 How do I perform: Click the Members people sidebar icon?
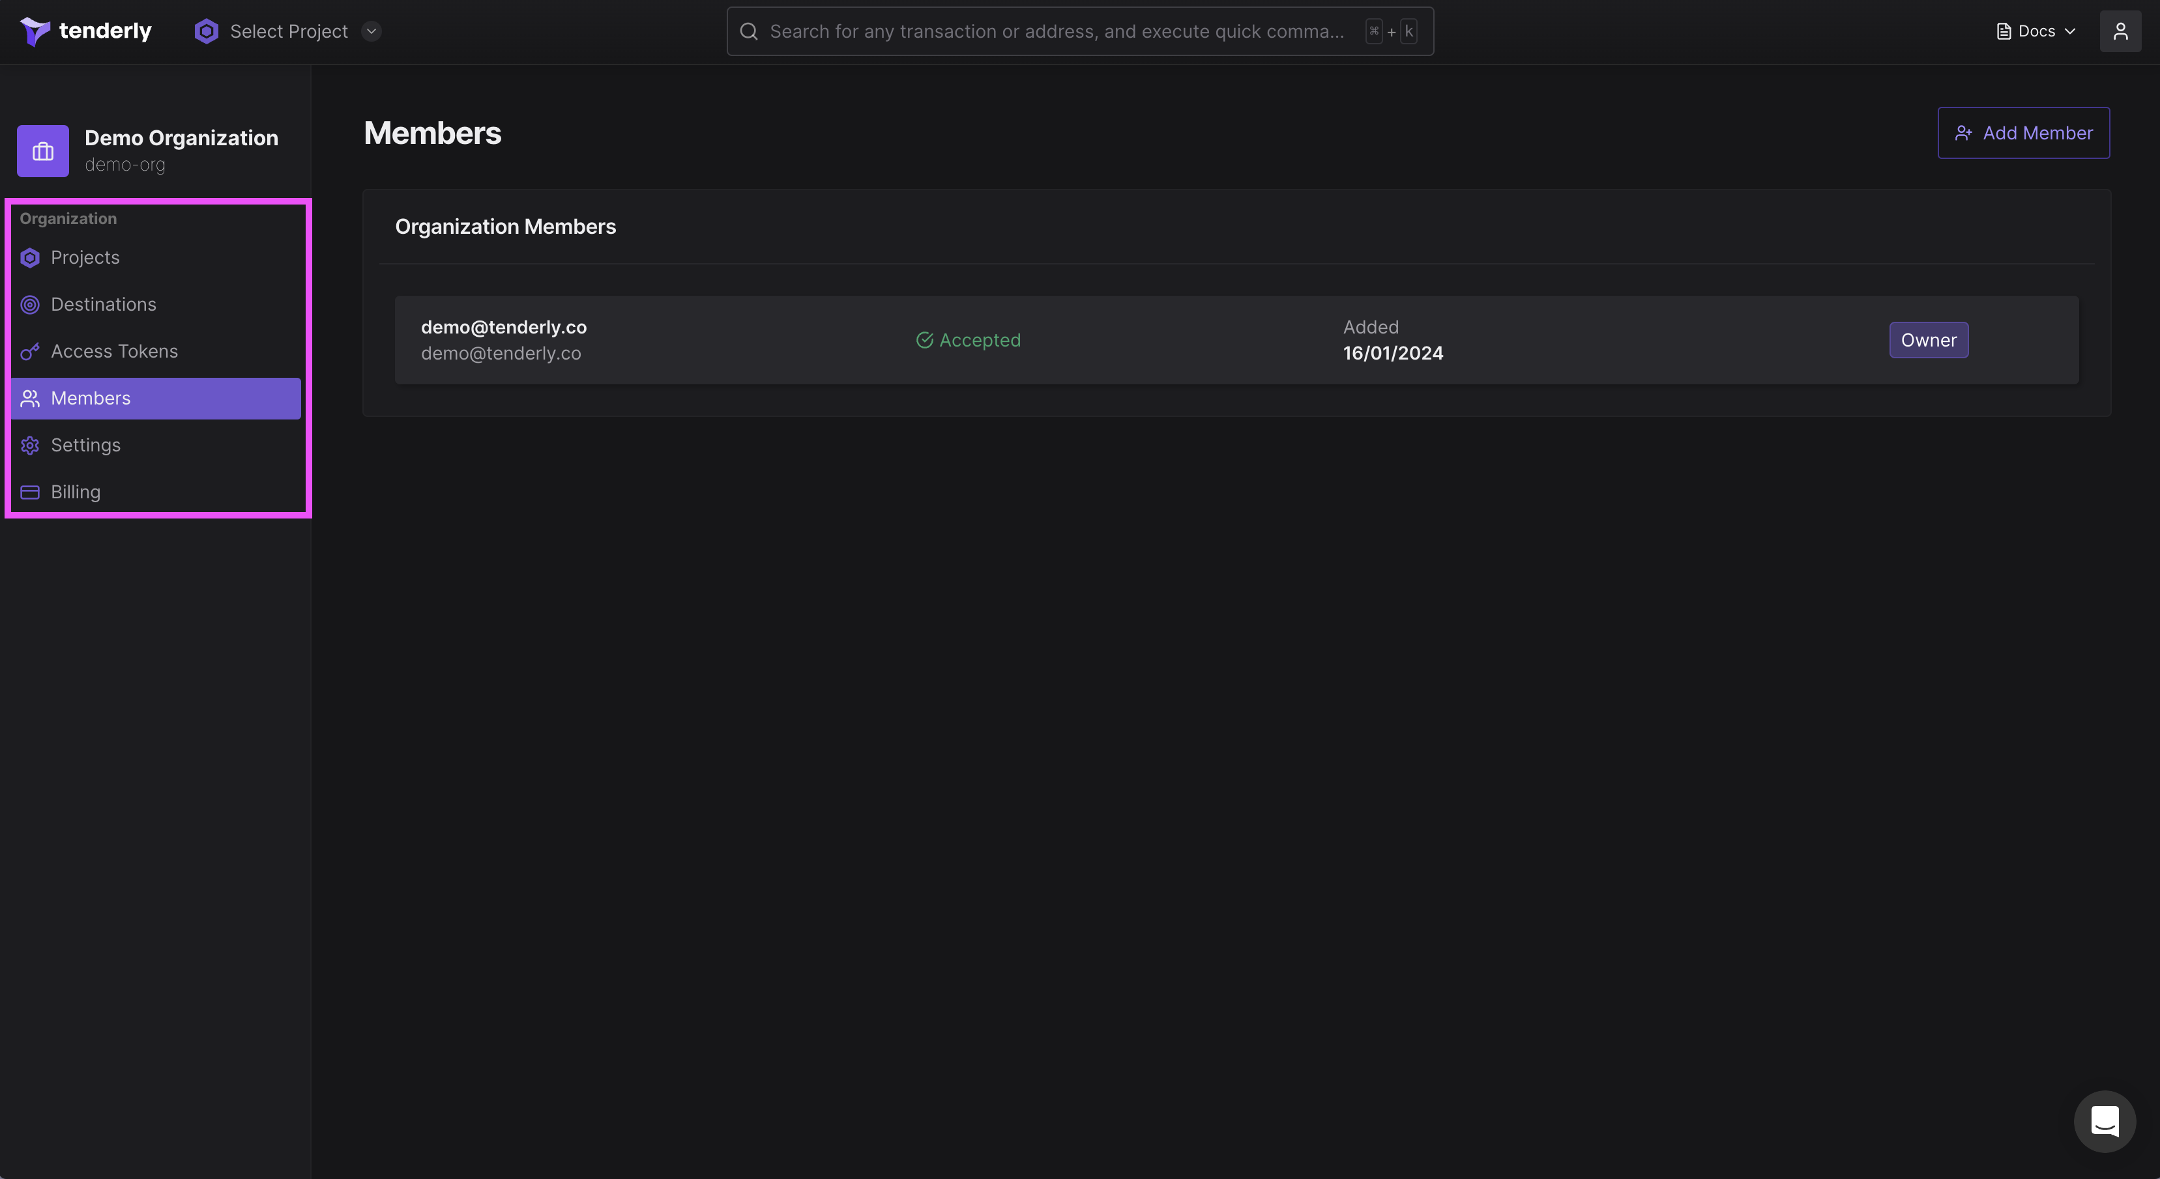coord(30,398)
